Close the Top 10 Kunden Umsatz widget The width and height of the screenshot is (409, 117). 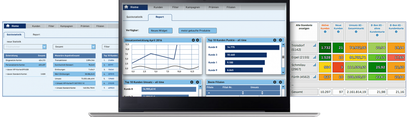197,82
